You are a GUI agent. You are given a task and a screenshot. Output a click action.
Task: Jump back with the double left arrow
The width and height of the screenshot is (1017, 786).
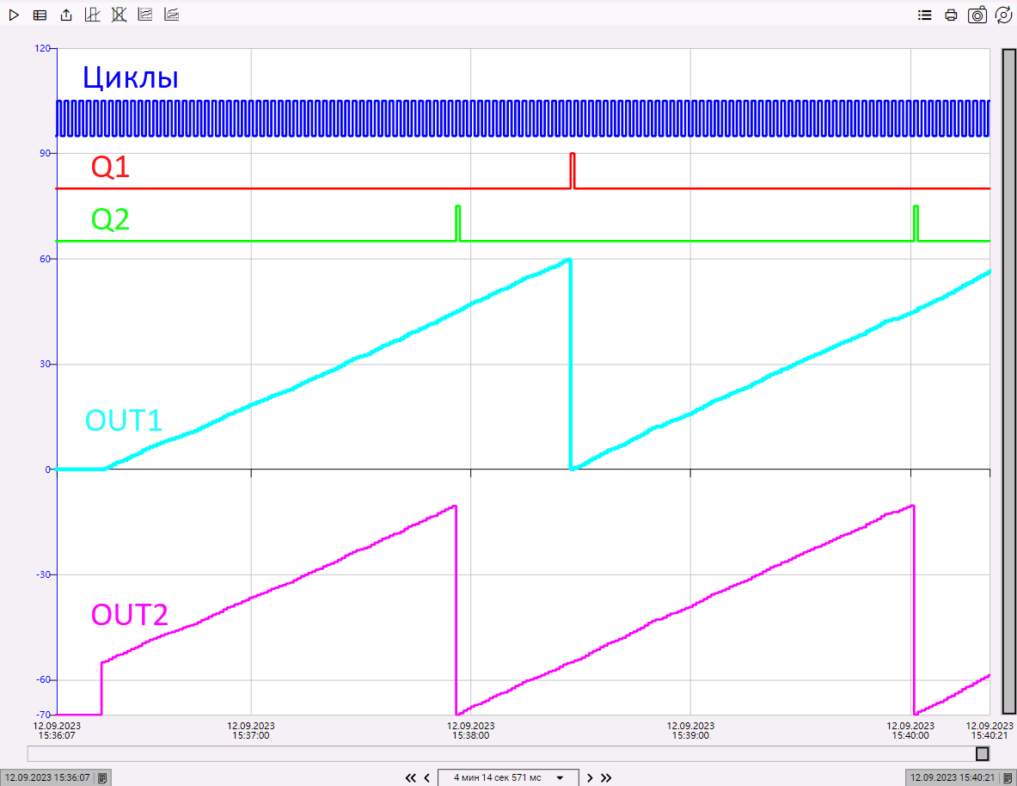(x=411, y=777)
